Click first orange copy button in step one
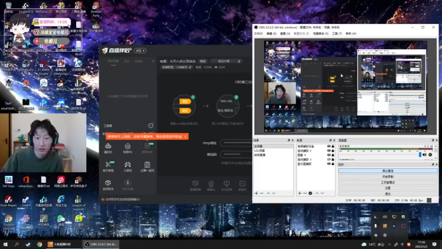The image size is (442, 249). (x=185, y=102)
